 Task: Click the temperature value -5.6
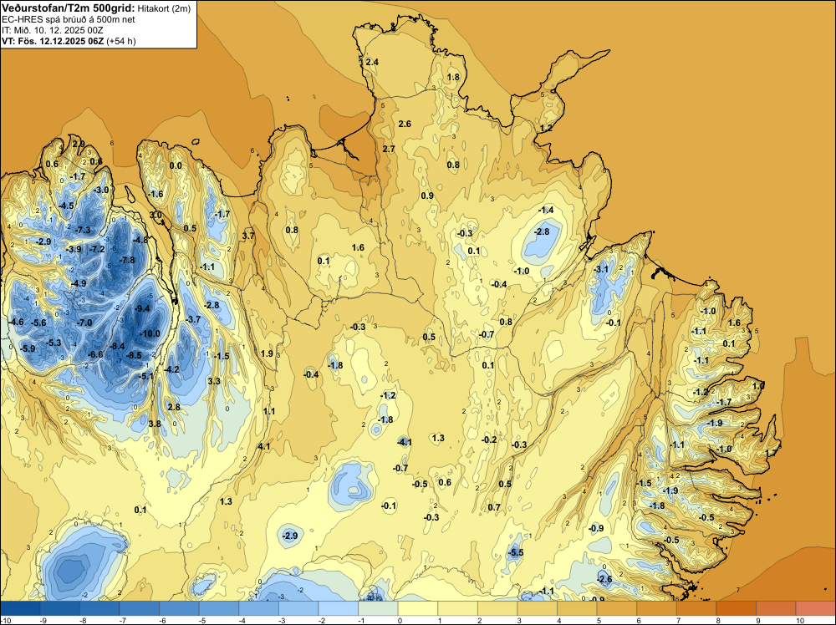(38, 323)
